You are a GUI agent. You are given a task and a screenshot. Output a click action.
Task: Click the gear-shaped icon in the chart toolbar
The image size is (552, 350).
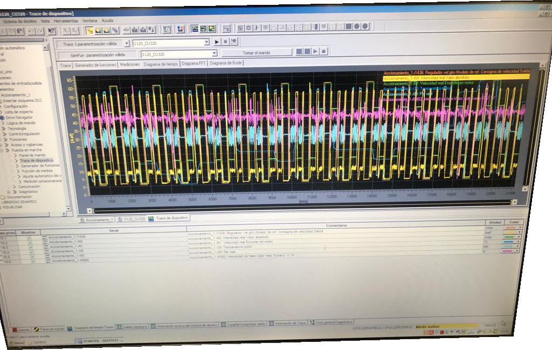[248, 28]
